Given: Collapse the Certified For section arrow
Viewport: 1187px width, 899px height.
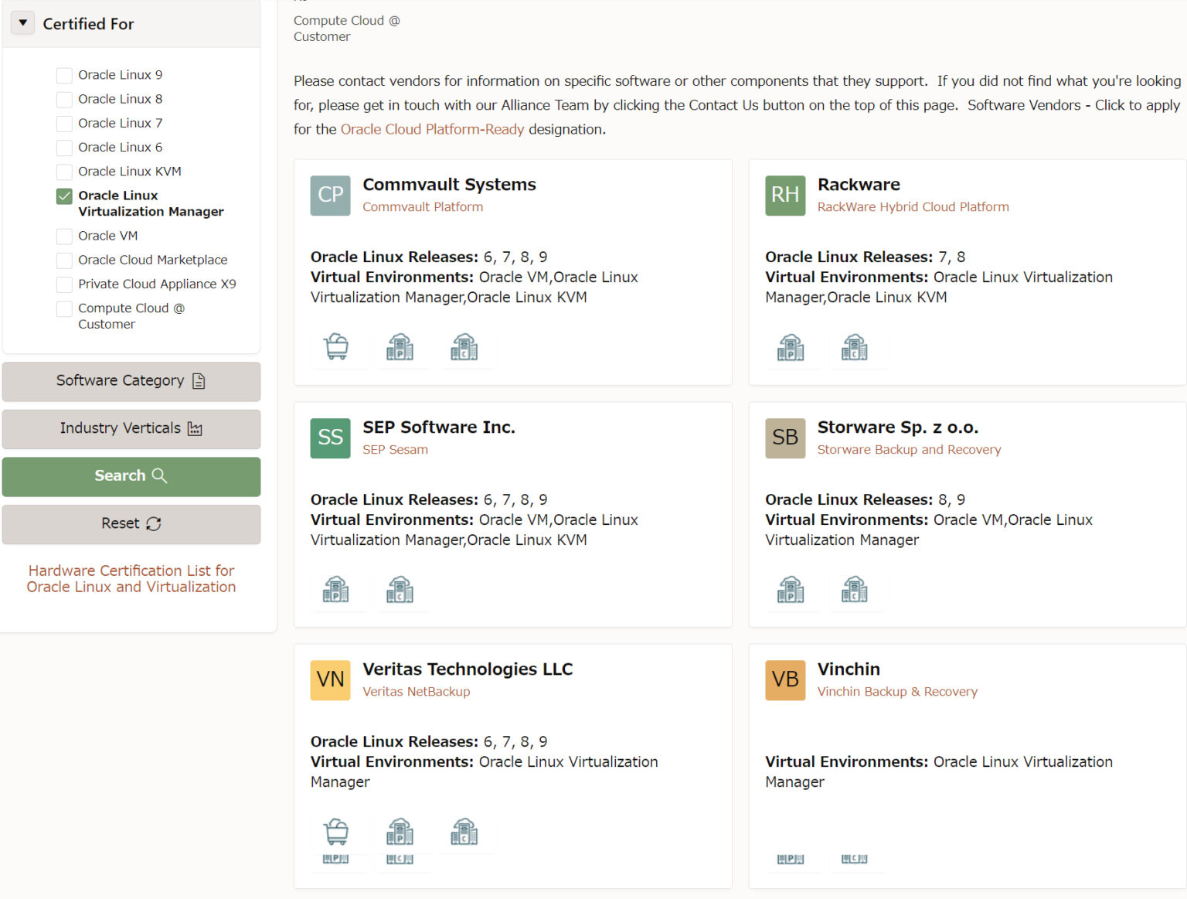Looking at the screenshot, I should pyautogui.click(x=23, y=23).
